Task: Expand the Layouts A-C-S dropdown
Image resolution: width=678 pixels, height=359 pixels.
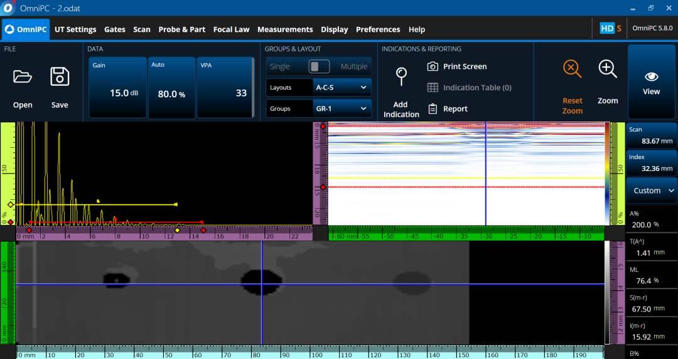Action: click(342, 88)
